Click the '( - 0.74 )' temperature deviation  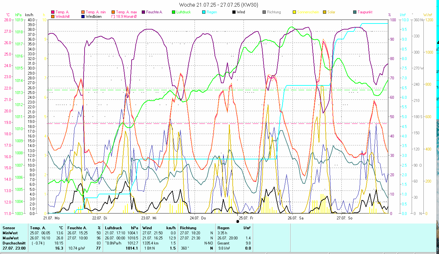tap(38, 243)
